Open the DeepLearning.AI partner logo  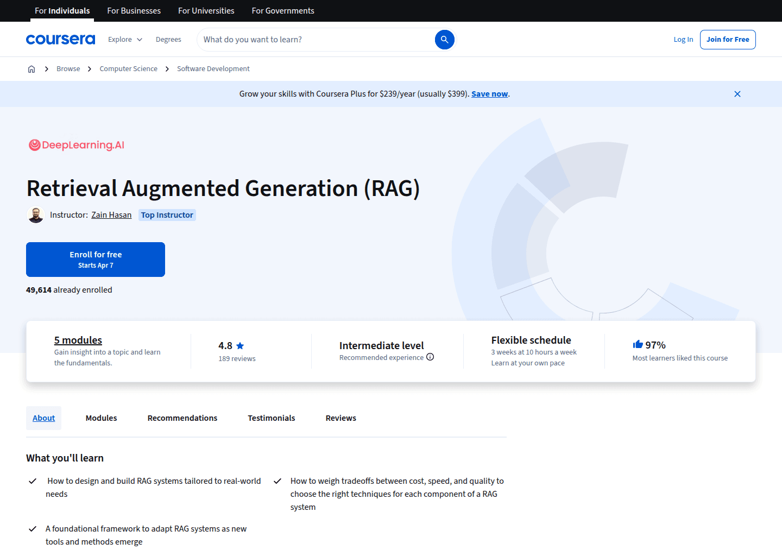pyautogui.click(x=76, y=144)
